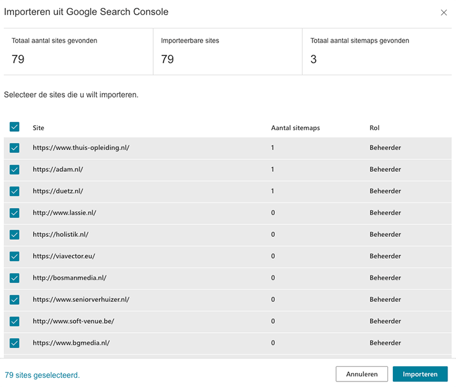This screenshot has width=456, height=387.
Task: Click the Site column header
Action: click(x=38, y=128)
